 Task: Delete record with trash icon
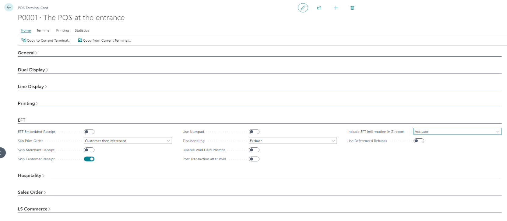point(352,8)
